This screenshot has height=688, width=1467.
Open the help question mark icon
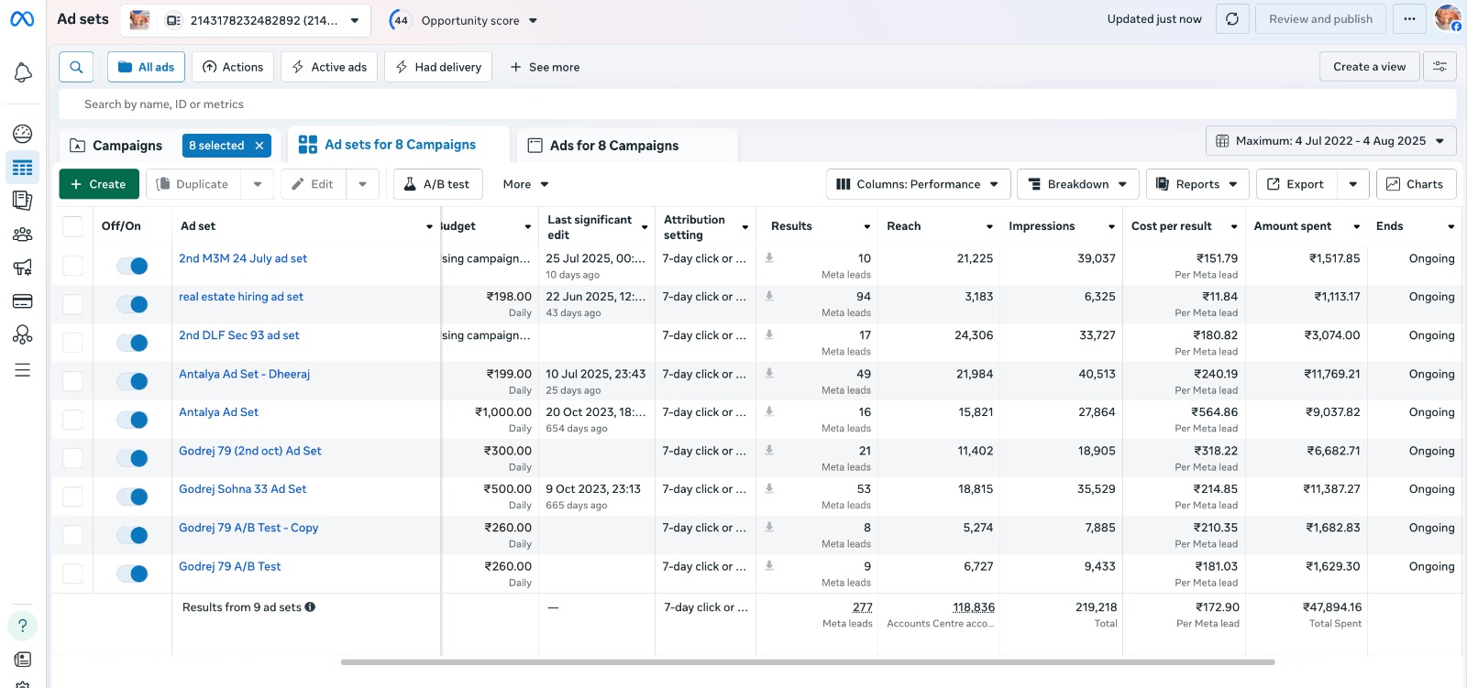(23, 626)
